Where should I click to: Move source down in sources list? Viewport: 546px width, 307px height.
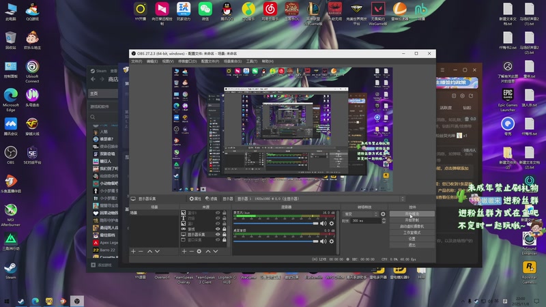pyautogui.click(x=216, y=251)
